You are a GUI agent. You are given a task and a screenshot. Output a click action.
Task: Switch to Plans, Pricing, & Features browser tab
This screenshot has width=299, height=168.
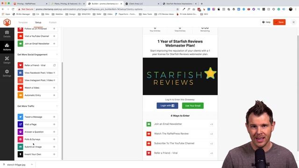click(68, 4)
